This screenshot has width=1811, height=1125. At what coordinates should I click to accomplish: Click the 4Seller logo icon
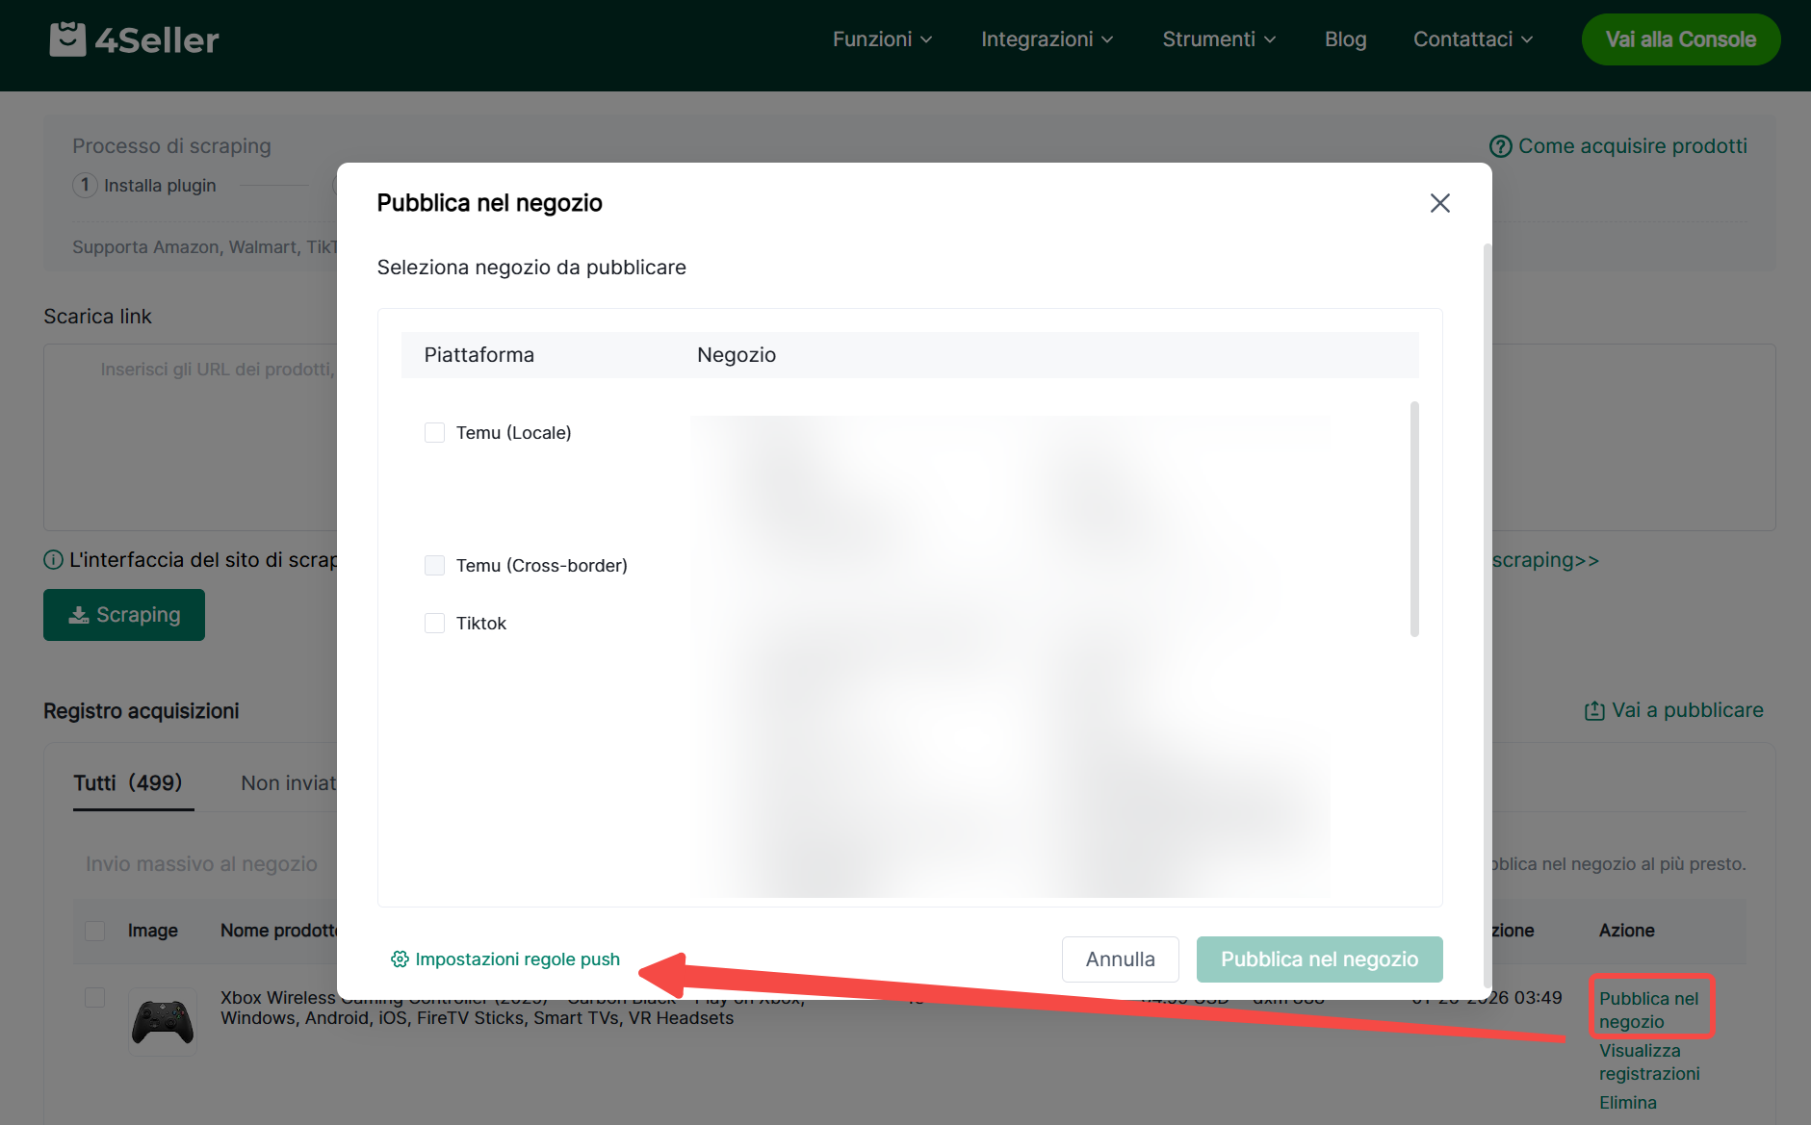click(x=67, y=39)
